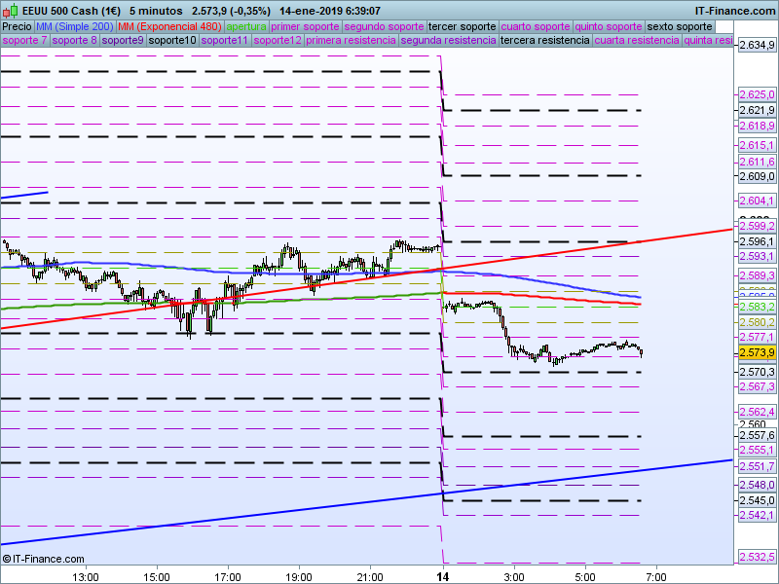
Task: Select the primer soporte label
Action: tap(305, 27)
